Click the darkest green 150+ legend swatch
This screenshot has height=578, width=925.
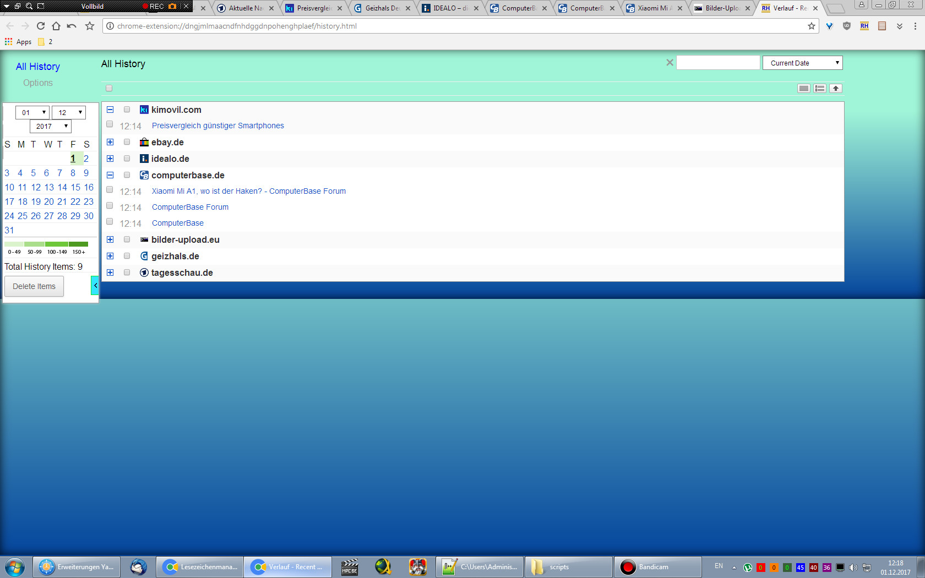pos(79,244)
